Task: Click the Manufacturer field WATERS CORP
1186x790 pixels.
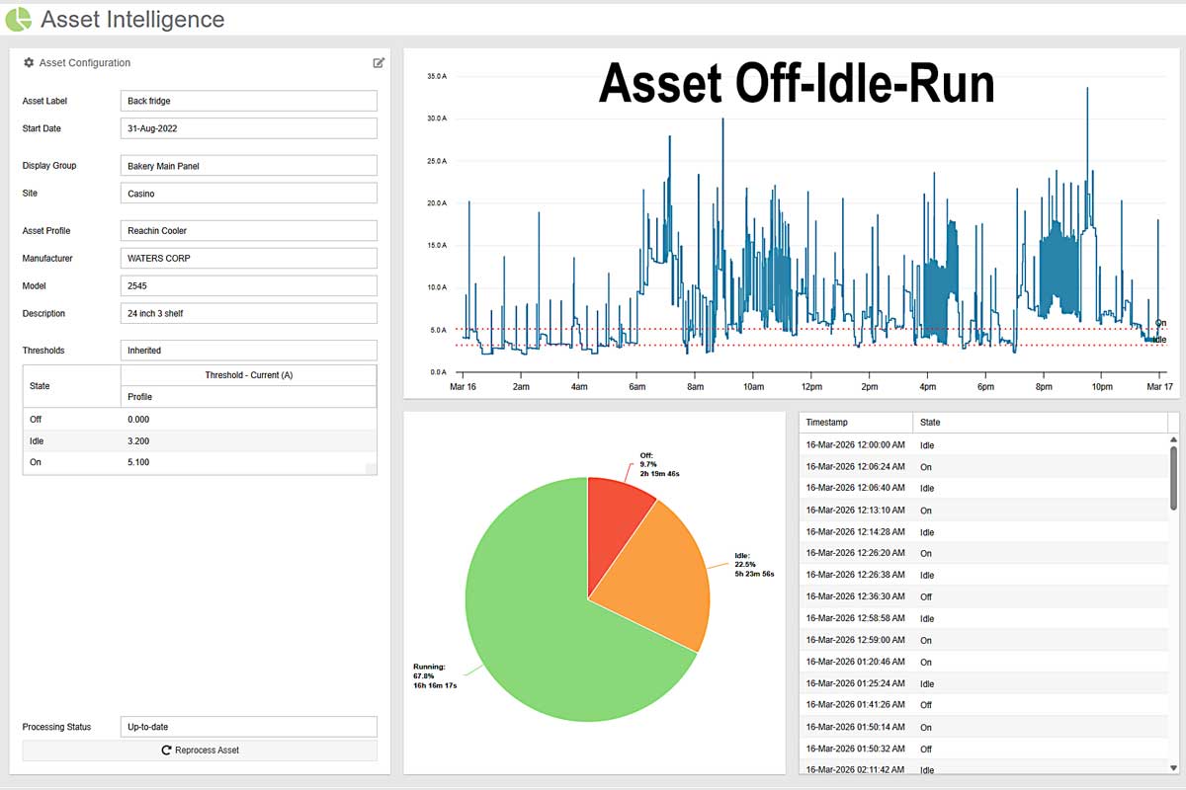Action: coord(248,259)
